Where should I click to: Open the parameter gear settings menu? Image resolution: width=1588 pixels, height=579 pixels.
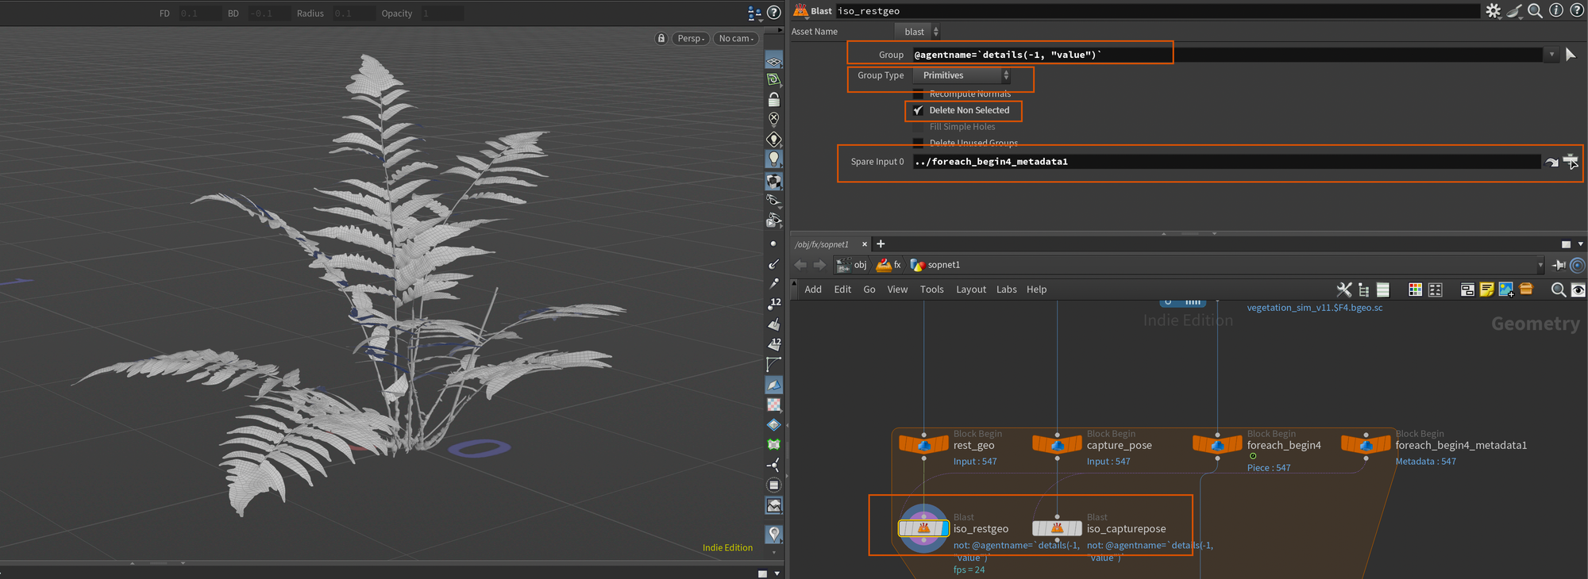click(1493, 11)
